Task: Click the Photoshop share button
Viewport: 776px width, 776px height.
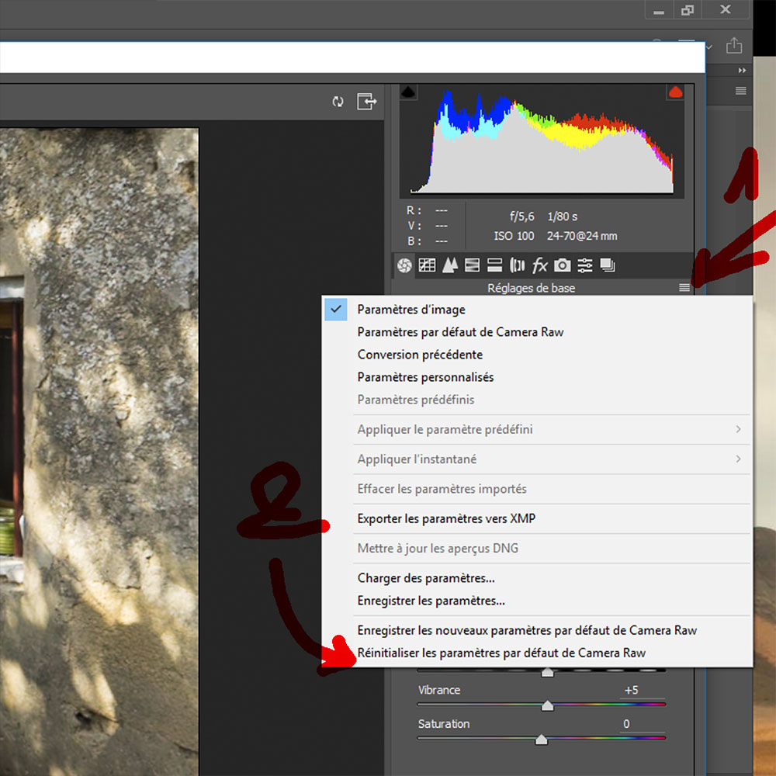Action: [x=733, y=46]
